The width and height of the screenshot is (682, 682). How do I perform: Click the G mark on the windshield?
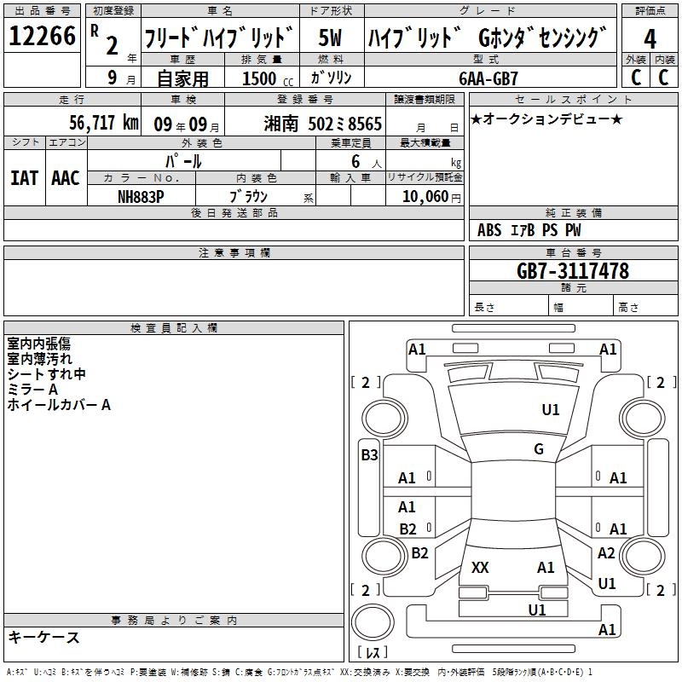click(538, 449)
